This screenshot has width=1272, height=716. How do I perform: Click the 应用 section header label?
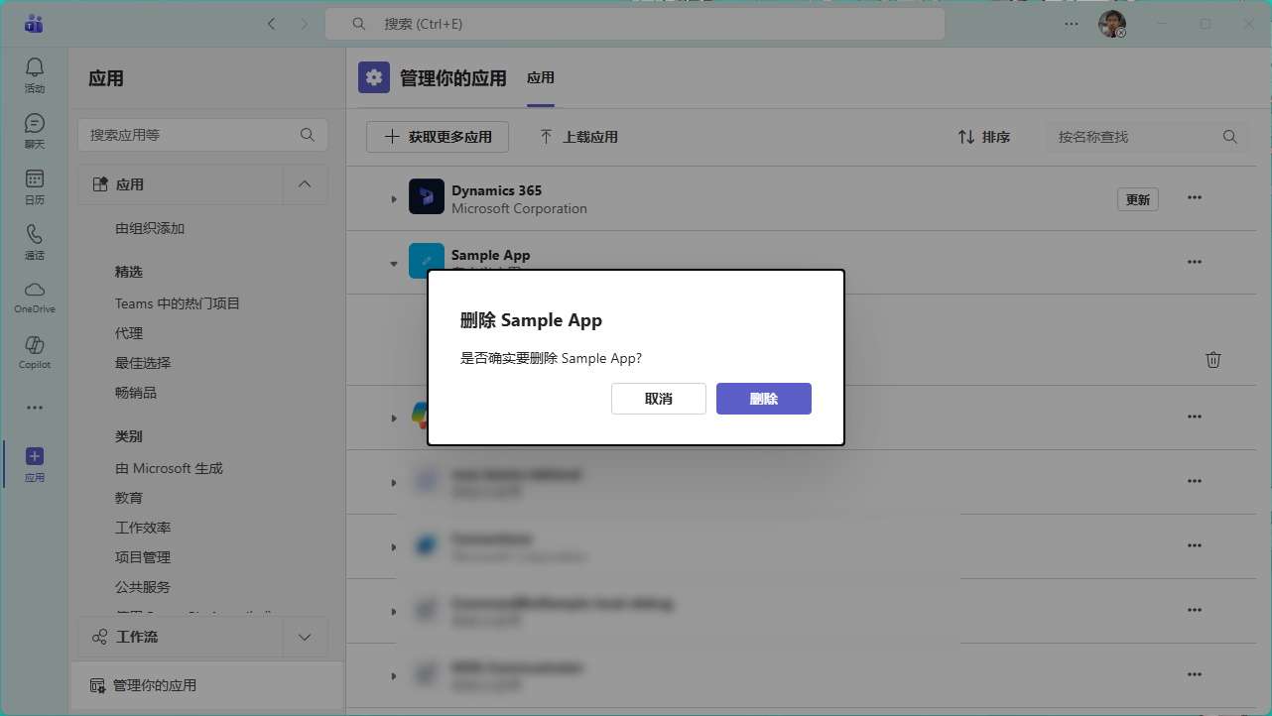click(x=130, y=184)
